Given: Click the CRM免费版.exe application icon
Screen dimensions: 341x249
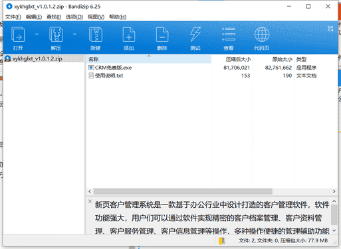Looking at the screenshot, I should [91, 68].
